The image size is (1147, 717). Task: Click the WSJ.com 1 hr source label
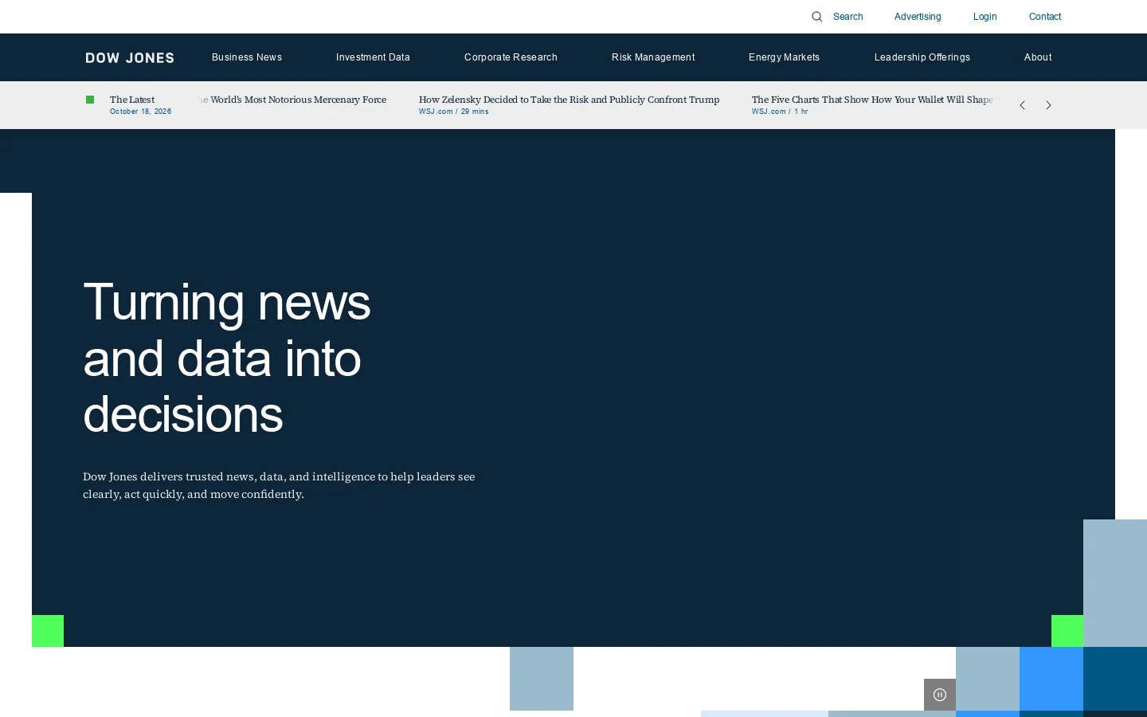780,112
